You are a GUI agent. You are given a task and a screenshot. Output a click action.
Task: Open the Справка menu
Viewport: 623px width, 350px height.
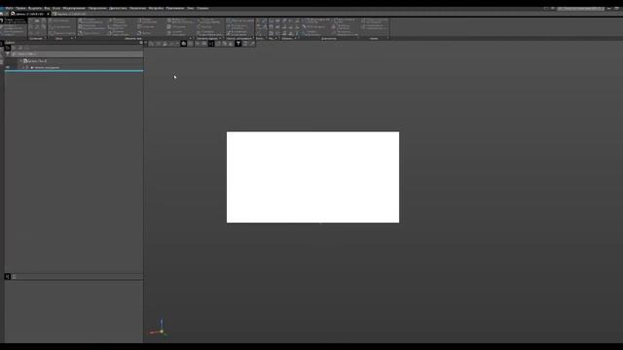(x=202, y=8)
